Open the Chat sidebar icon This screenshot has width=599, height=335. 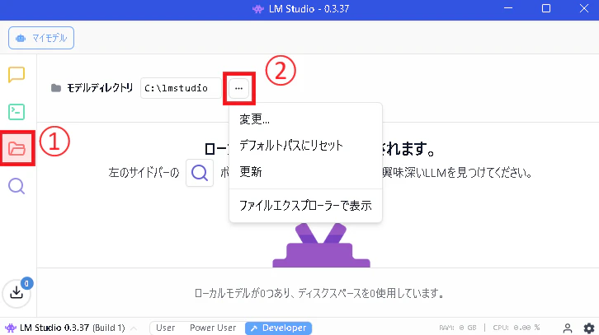(17, 75)
